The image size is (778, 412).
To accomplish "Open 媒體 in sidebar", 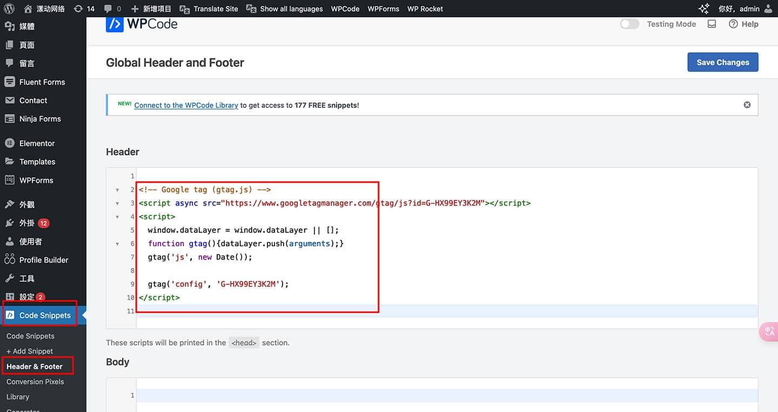I will coord(27,26).
